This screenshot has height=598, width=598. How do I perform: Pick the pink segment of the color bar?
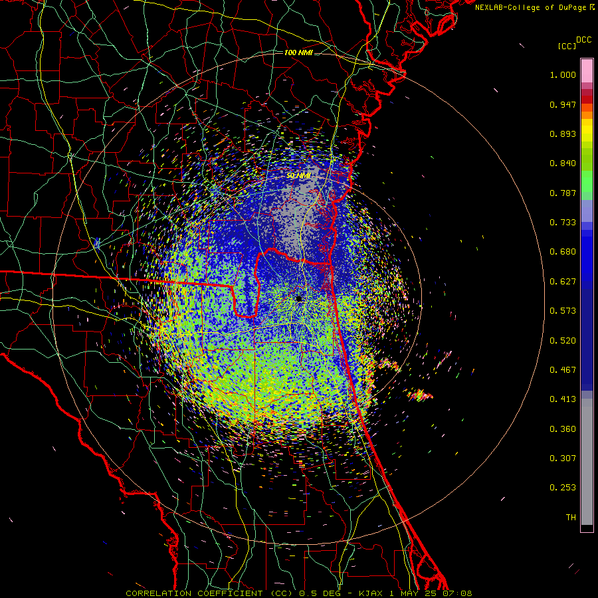(587, 71)
